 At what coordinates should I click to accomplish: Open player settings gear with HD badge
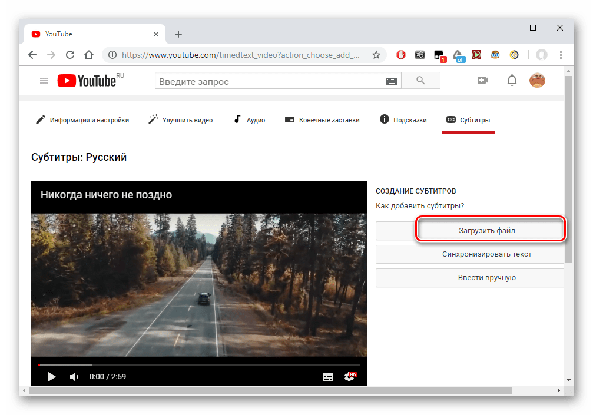click(x=350, y=377)
